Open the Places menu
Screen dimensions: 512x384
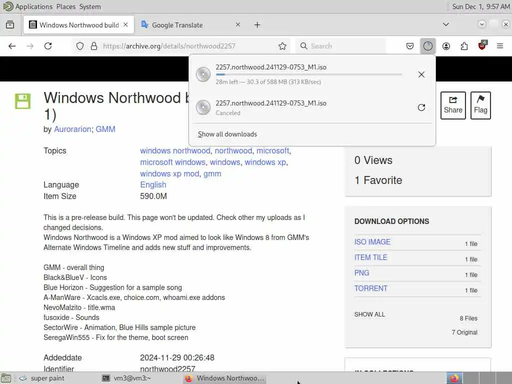click(x=65, y=6)
